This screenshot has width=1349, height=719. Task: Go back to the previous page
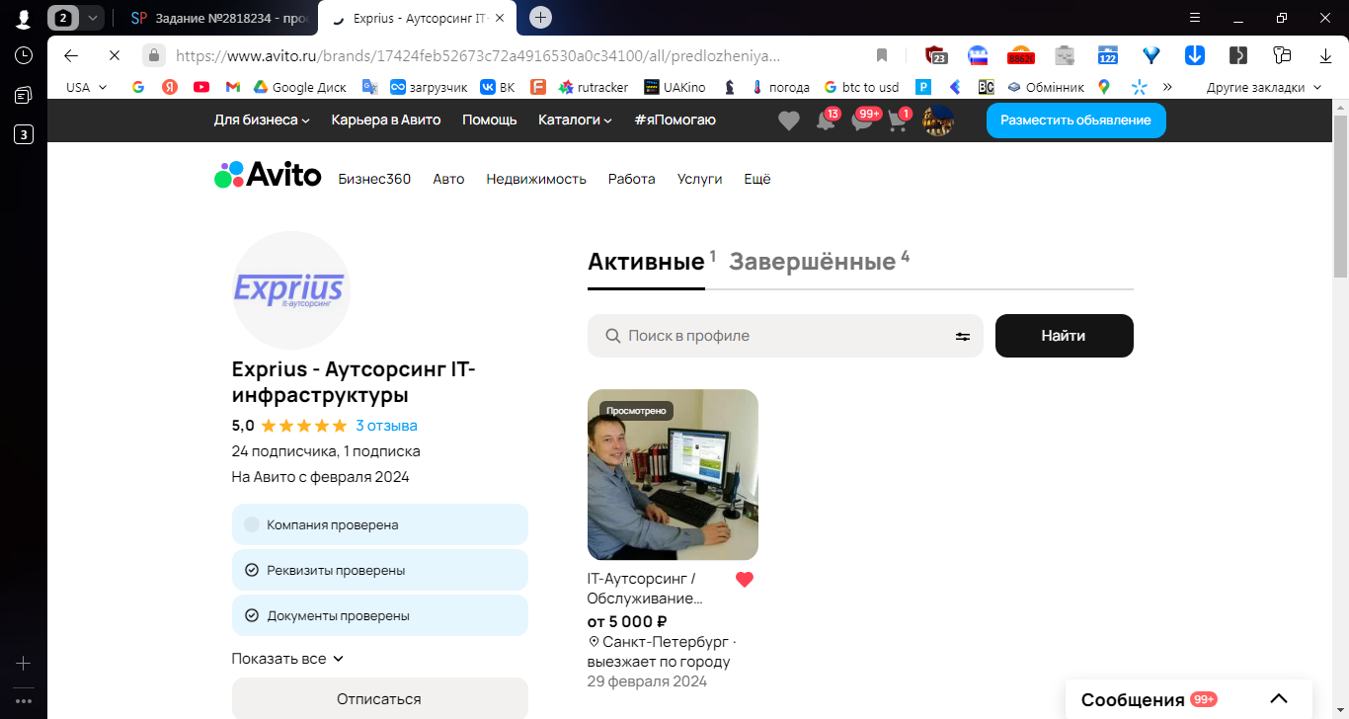pos(70,55)
